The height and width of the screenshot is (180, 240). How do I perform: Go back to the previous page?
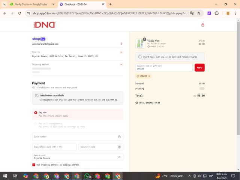click(x=5, y=13)
